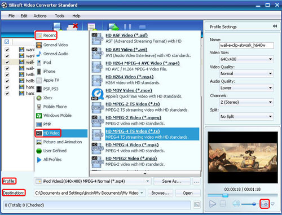The width and height of the screenshot is (282, 215).
Task: Select the General Audio category
Action: tap(52, 54)
